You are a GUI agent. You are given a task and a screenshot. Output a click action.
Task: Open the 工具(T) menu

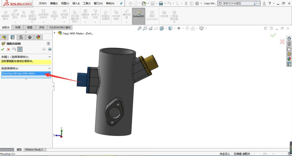(x=87, y=3)
